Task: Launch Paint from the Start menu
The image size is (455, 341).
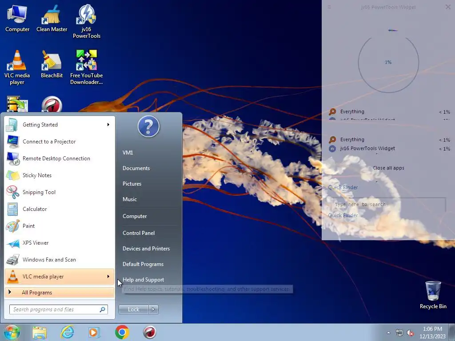Action: tap(60, 226)
